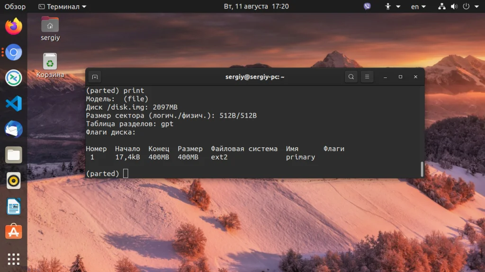Screen dimensions: 485x272
Task: Show all applications grid
Action: (14, 259)
